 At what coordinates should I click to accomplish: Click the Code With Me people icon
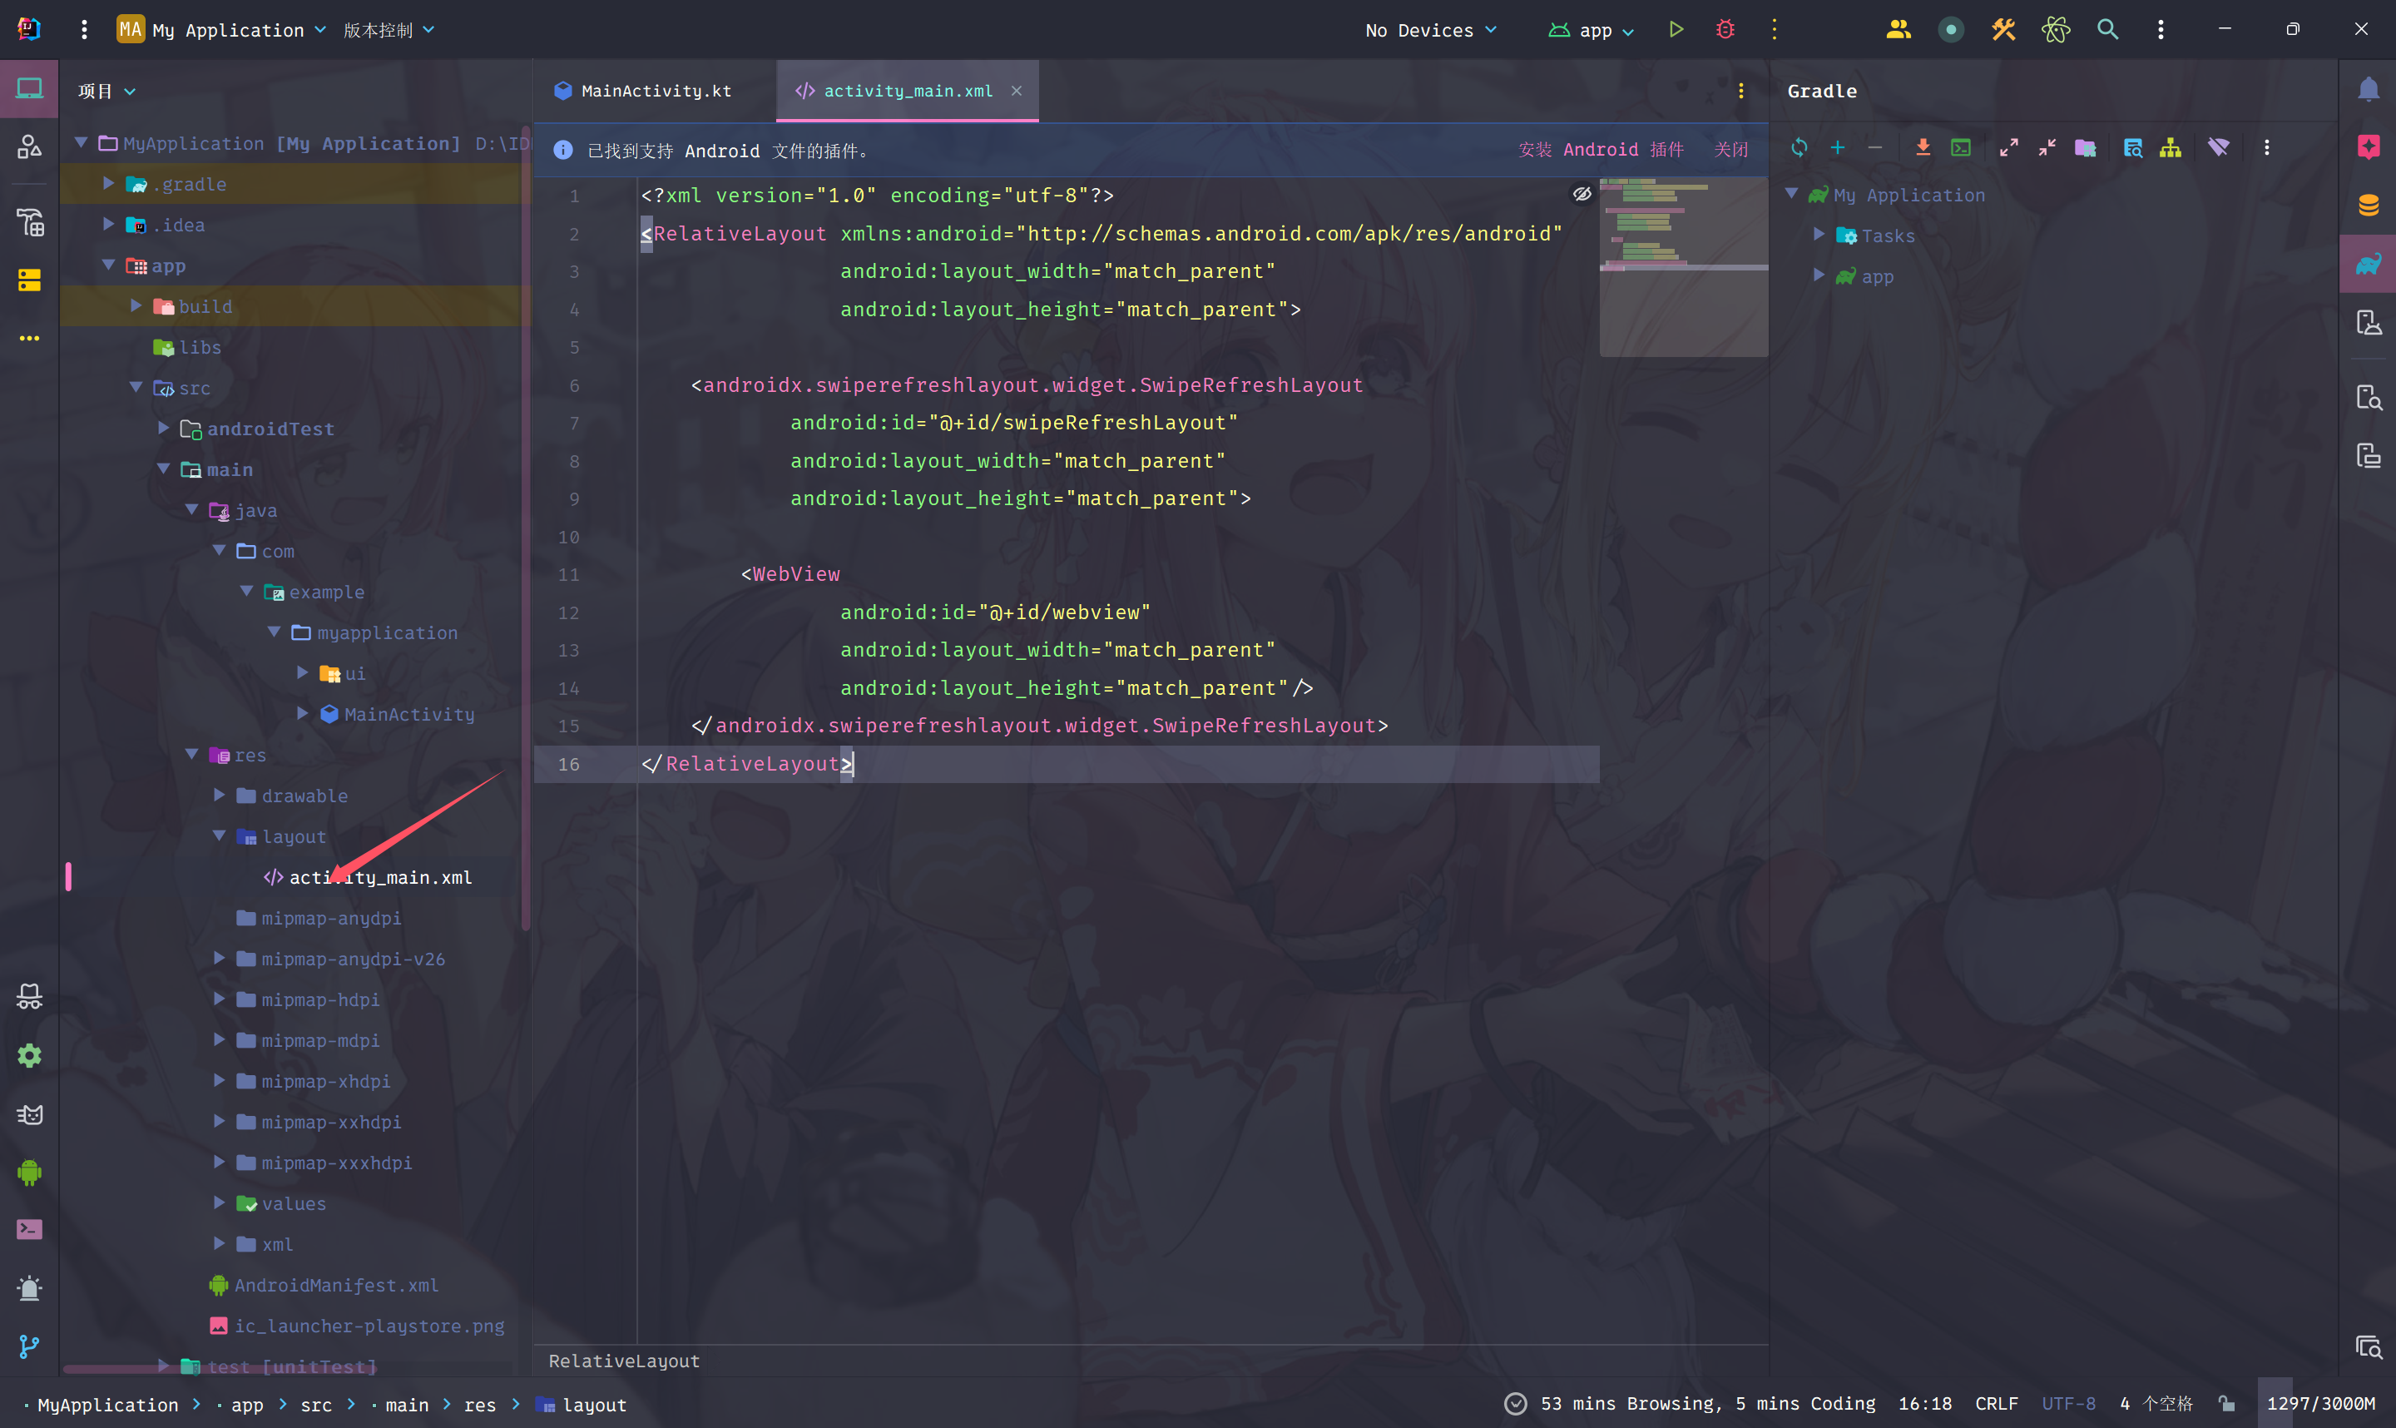(1898, 30)
